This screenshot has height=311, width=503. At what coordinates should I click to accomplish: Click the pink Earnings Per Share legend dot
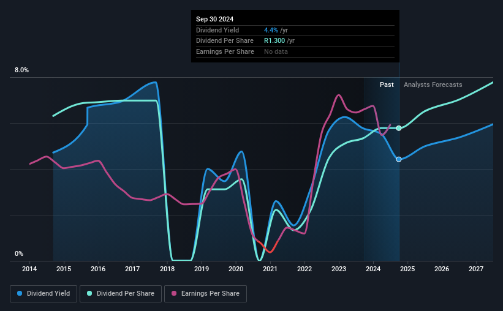(x=174, y=293)
